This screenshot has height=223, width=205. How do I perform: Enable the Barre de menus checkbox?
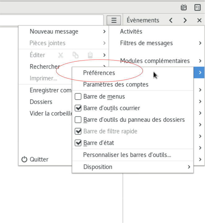tap(78, 96)
